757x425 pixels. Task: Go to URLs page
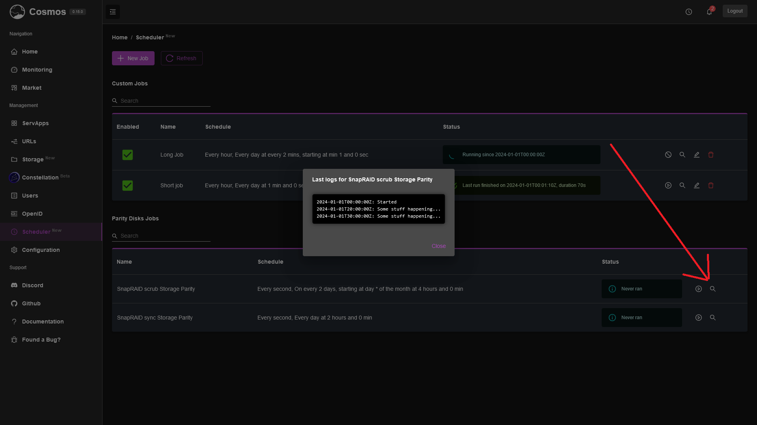[51, 141]
